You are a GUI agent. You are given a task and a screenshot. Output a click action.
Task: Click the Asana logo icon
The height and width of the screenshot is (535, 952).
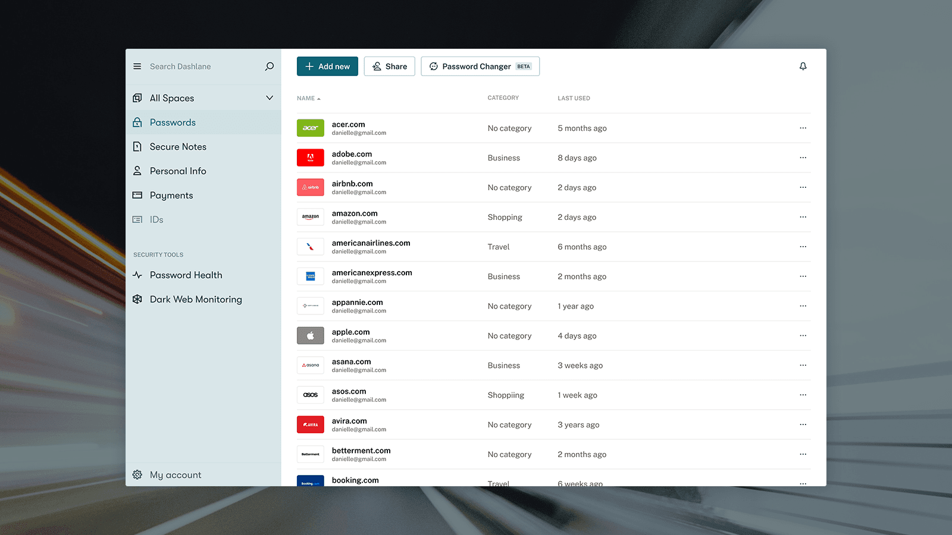click(311, 366)
